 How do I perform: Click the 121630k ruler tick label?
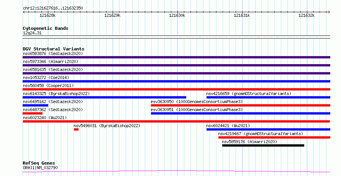(177, 15)
